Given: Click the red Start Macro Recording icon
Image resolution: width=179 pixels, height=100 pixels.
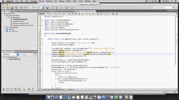Looking at the screenshot, I should click(x=105, y=14).
